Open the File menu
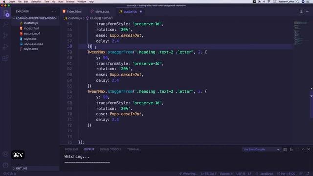 (x=20, y=2)
